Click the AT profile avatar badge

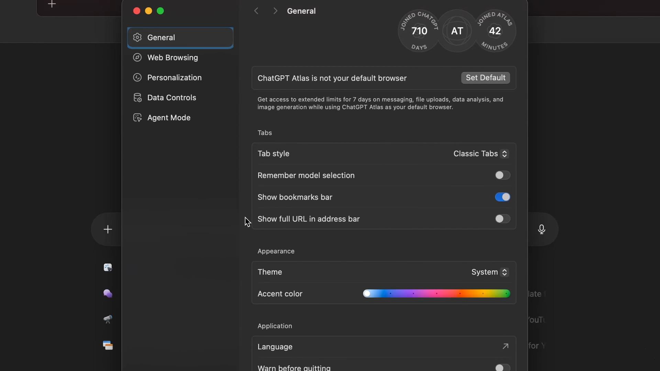[457, 31]
